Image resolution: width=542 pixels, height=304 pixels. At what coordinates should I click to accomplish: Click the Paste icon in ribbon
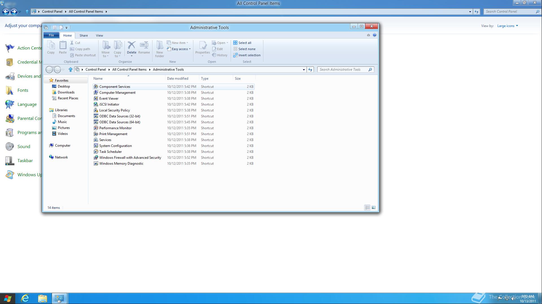tap(63, 45)
